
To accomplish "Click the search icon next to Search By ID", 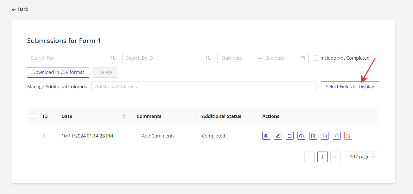I will [208, 58].
